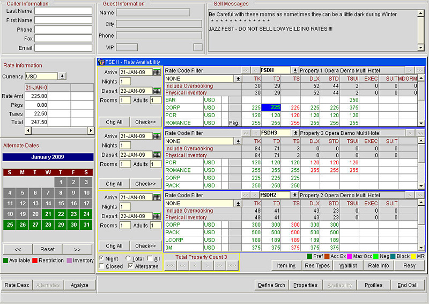
Task: Click Check>> in the FSDH2 search panel
Action: coord(145,246)
